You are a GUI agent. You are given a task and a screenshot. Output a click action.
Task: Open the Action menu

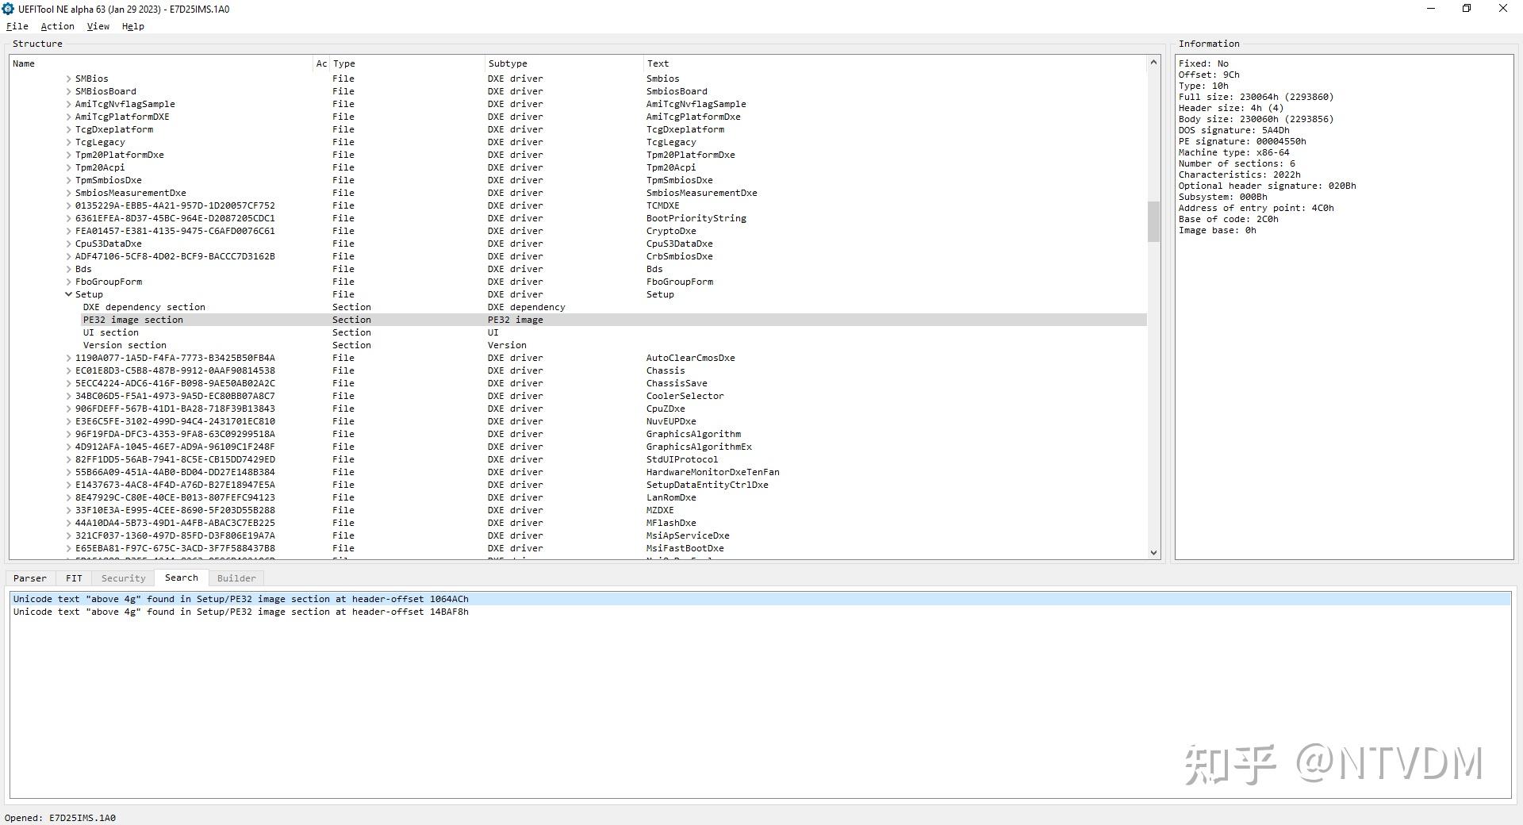57,26
